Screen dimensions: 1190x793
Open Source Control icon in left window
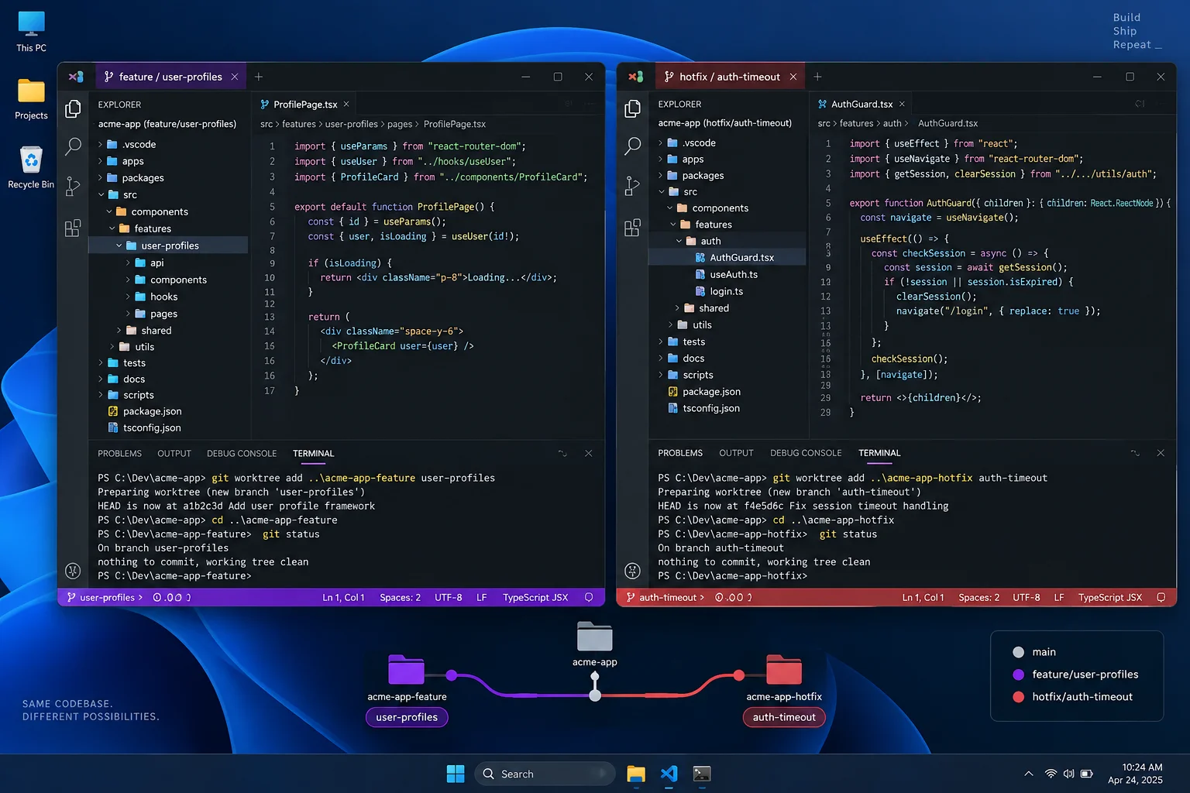pyautogui.click(x=73, y=186)
